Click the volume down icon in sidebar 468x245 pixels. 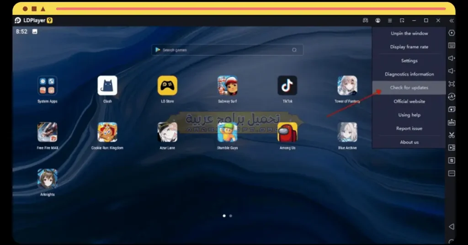point(452,71)
